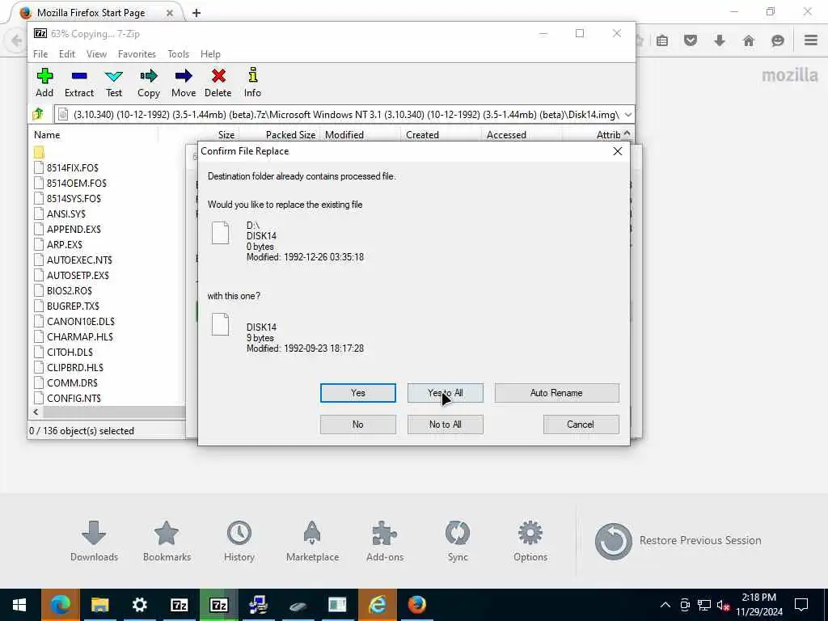Open the Firefox hamburger menu
This screenshot has width=828, height=621.
click(811, 40)
